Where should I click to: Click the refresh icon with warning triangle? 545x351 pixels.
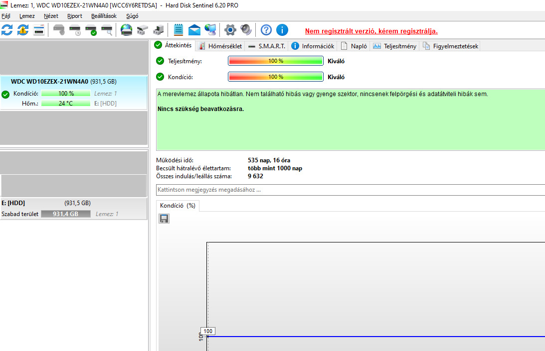[x=23, y=30]
